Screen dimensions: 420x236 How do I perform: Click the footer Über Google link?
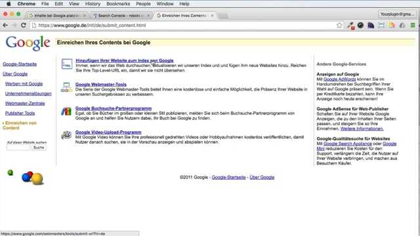tap(262, 177)
